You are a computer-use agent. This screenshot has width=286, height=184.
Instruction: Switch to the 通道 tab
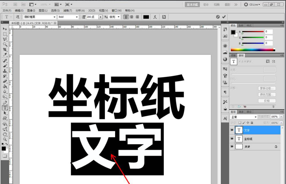(241, 112)
